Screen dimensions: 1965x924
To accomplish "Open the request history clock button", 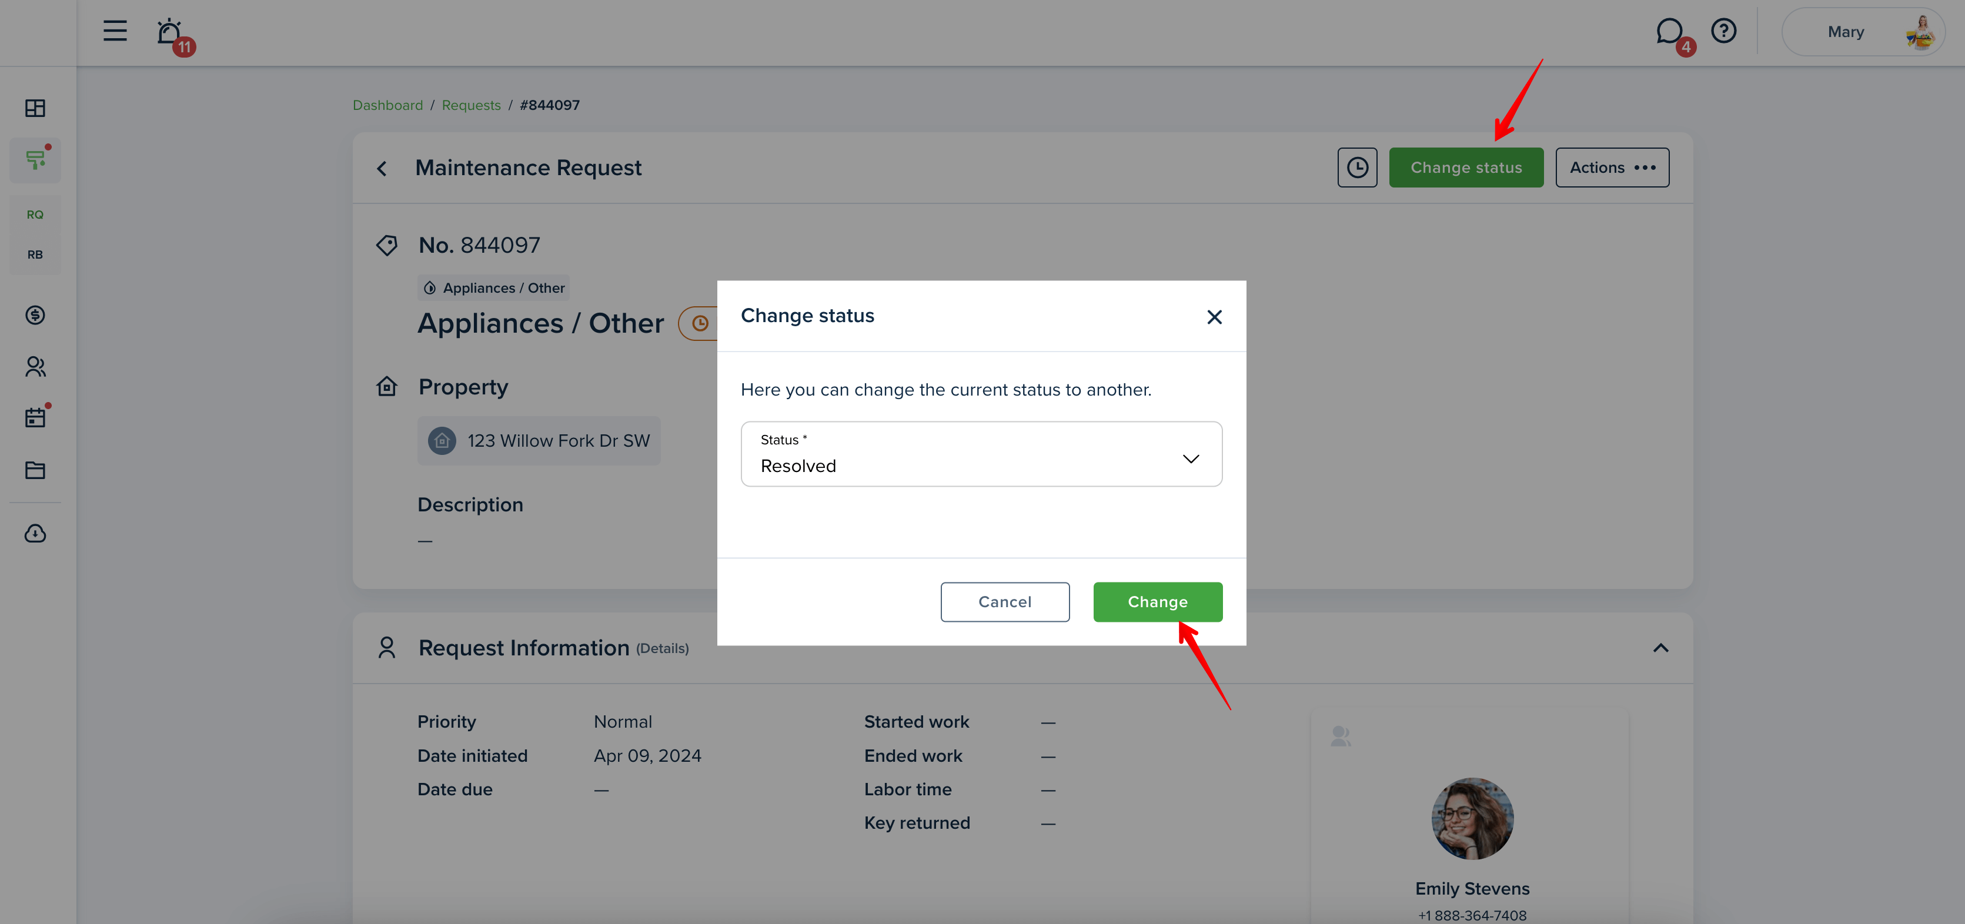I will (x=1357, y=168).
